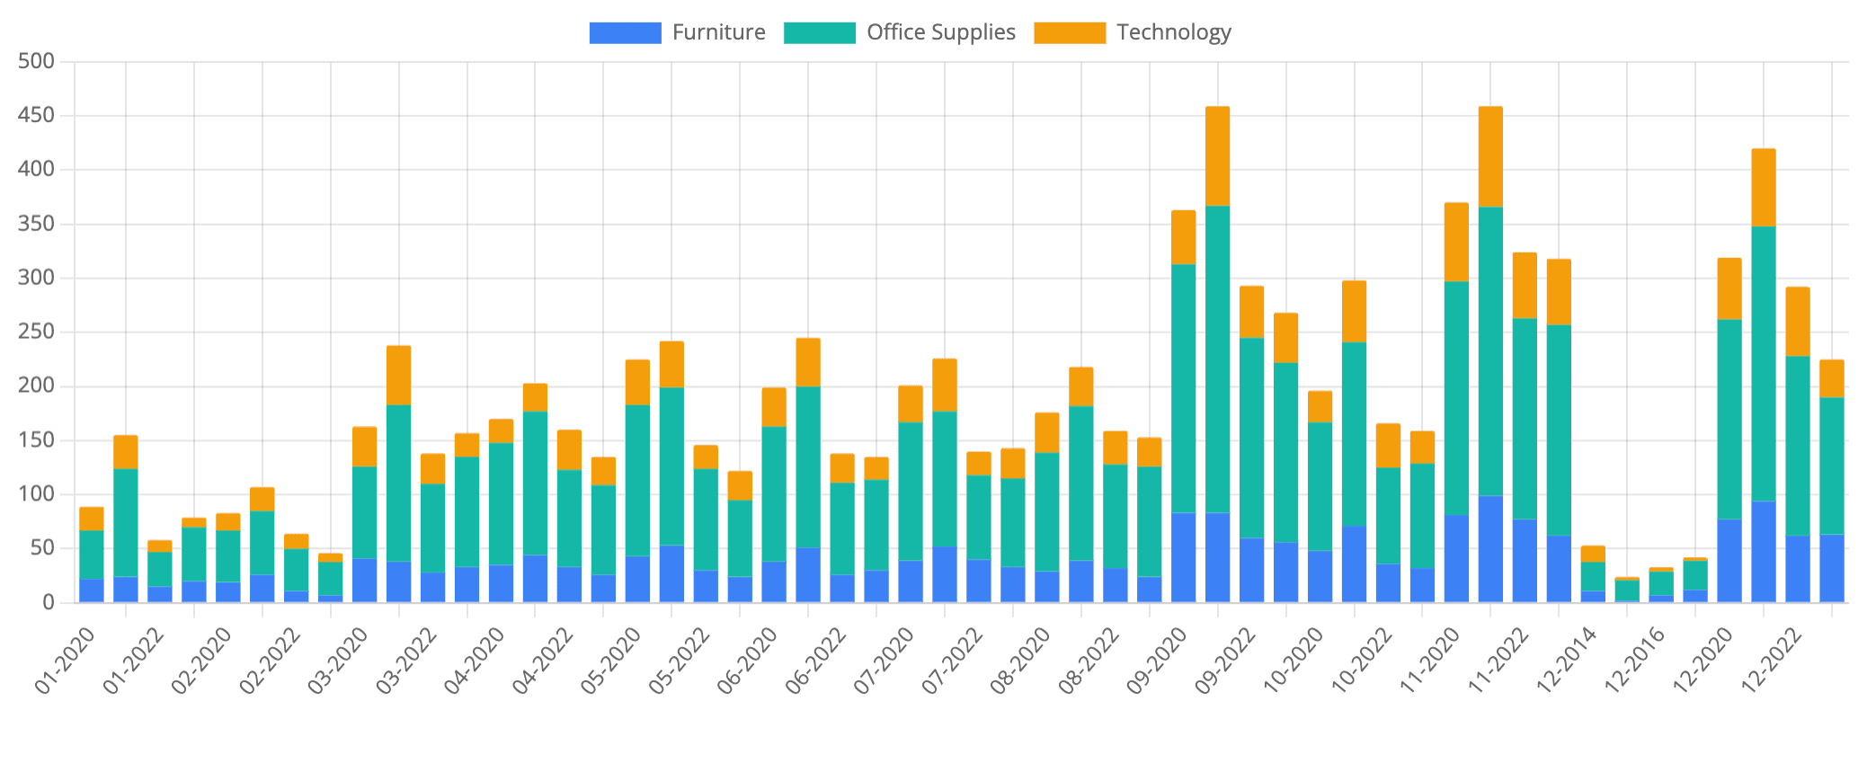Image resolution: width=1876 pixels, height=763 pixels.
Task: Click the blue Furniture legend color box
Action: tap(625, 32)
